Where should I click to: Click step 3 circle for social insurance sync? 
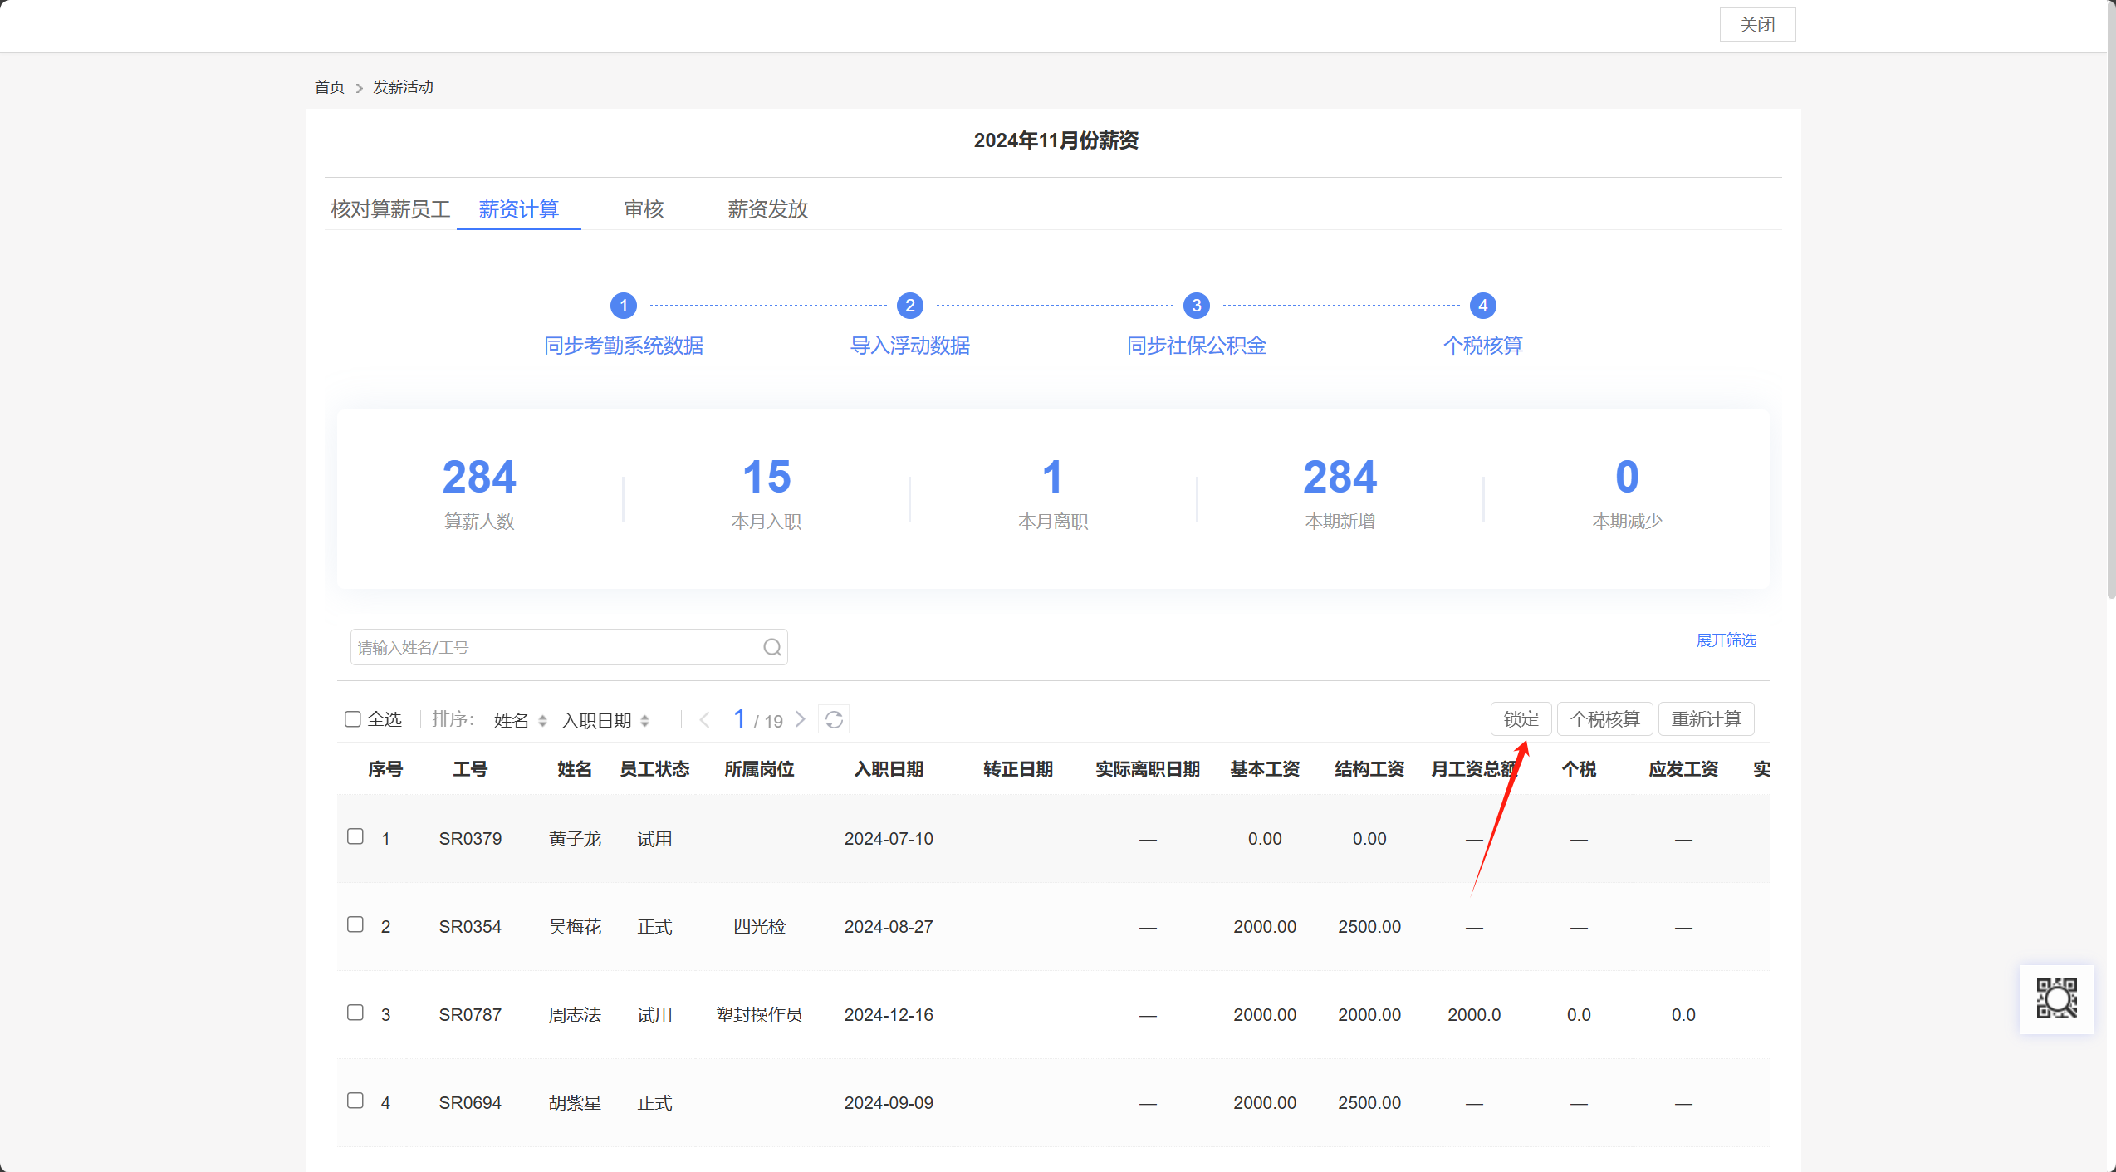tap(1197, 306)
